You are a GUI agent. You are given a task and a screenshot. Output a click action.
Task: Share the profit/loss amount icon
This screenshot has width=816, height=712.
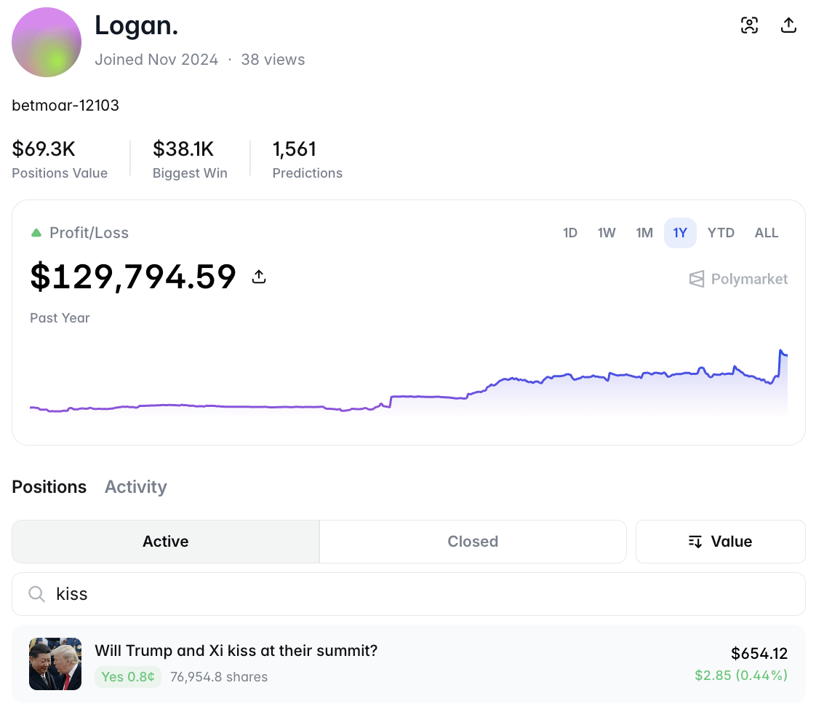tap(259, 277)
